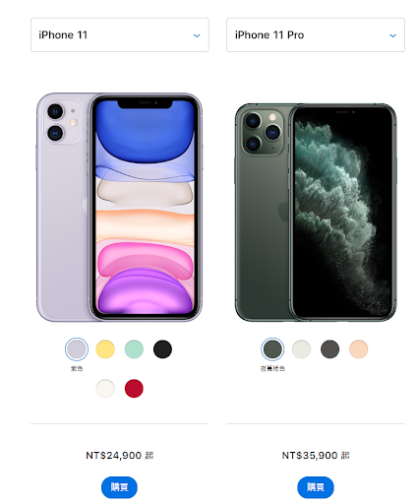Choose the yellow iPhone 11 color

tap(105, 348)
